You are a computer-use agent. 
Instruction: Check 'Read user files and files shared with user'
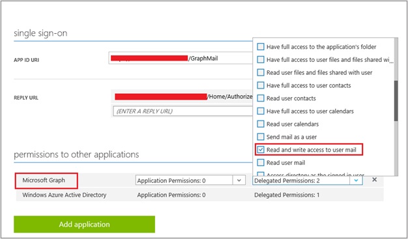(261, 72)
